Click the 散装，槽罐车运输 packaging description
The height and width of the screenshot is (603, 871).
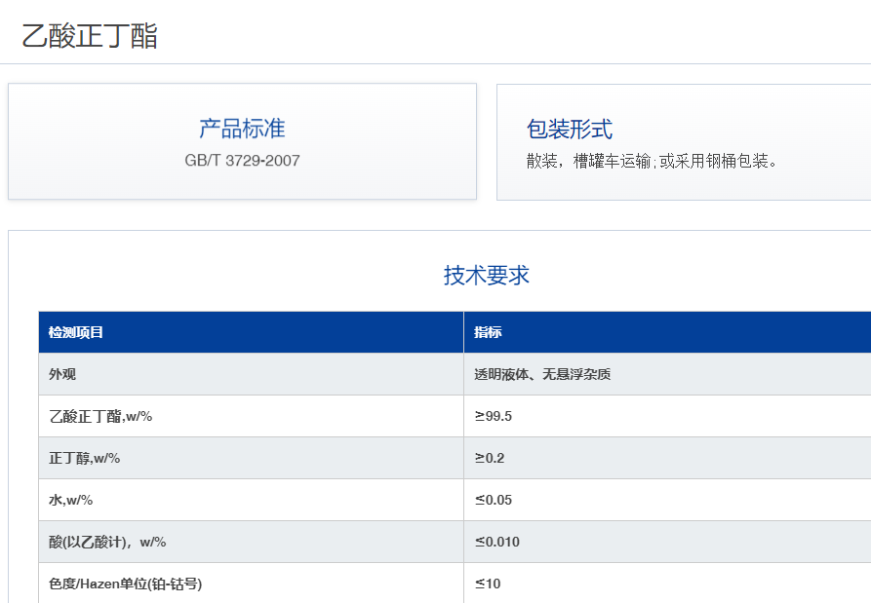(651, 161)
